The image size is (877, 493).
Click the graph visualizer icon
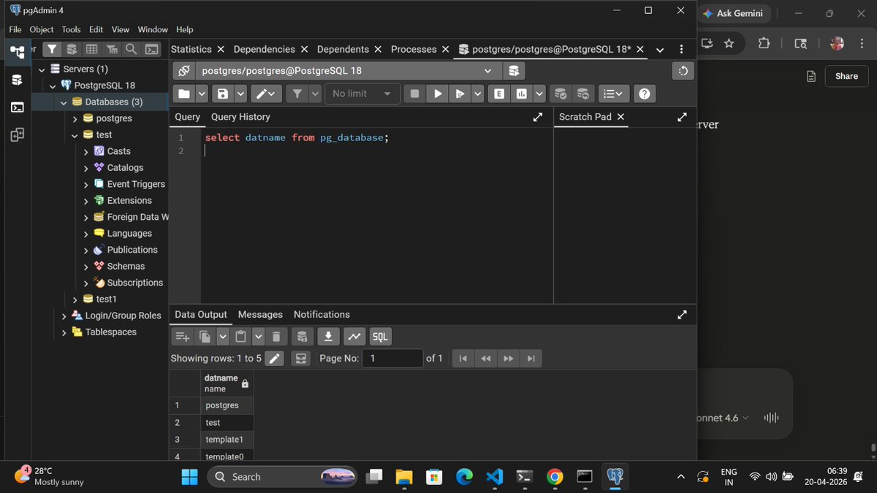(354, 336)
